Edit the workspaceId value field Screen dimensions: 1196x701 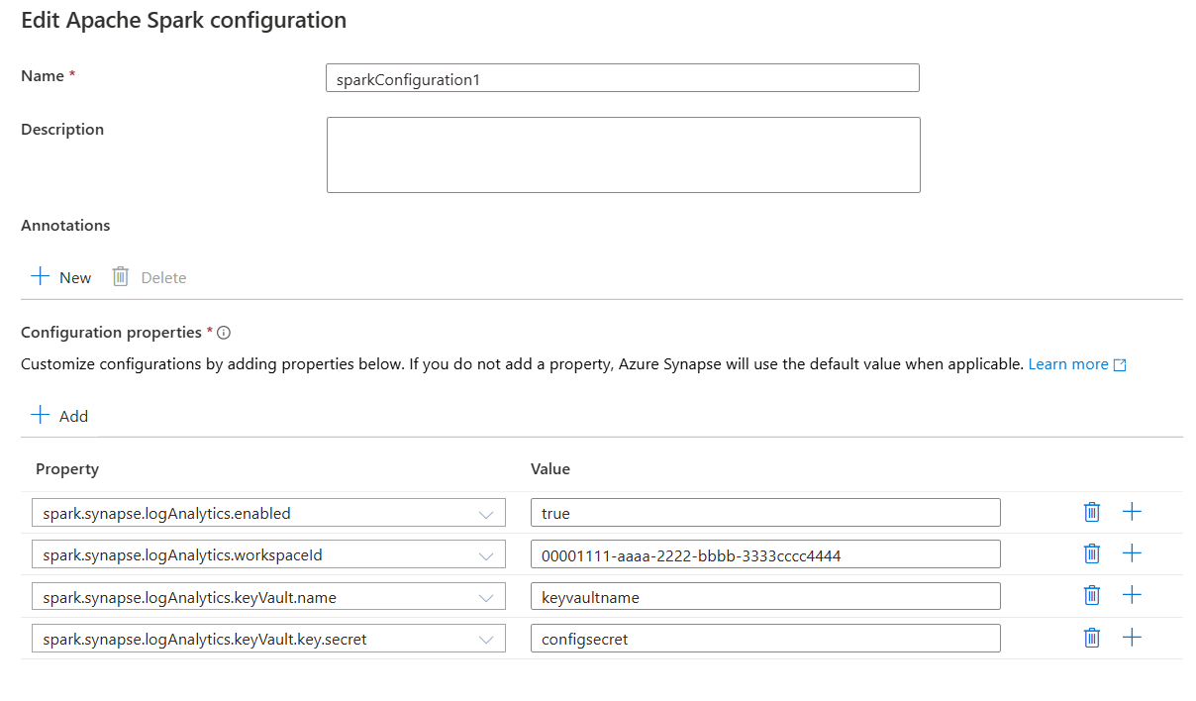[x=764, y=555]
